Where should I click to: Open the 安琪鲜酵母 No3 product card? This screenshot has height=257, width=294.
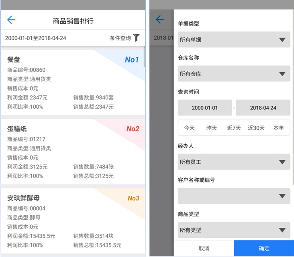[x=72, y=221]
